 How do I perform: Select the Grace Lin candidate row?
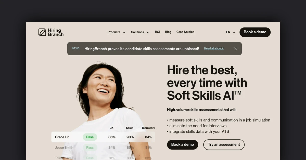[x=103, y=137]
